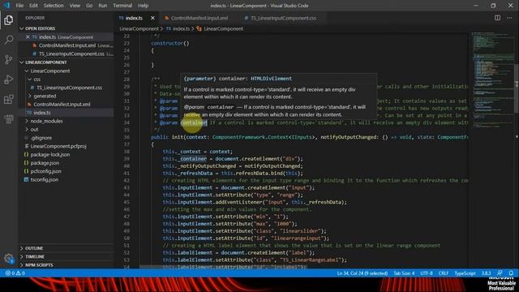Image resolution: width=519 pixels, height=292 pixels.
Task: Click the Ln 34, Col 24 status
Action: click(362, 273)
